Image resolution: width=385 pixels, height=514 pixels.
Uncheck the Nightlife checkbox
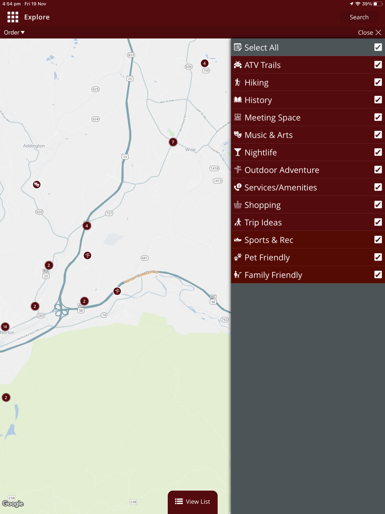(x=378, y=152)
